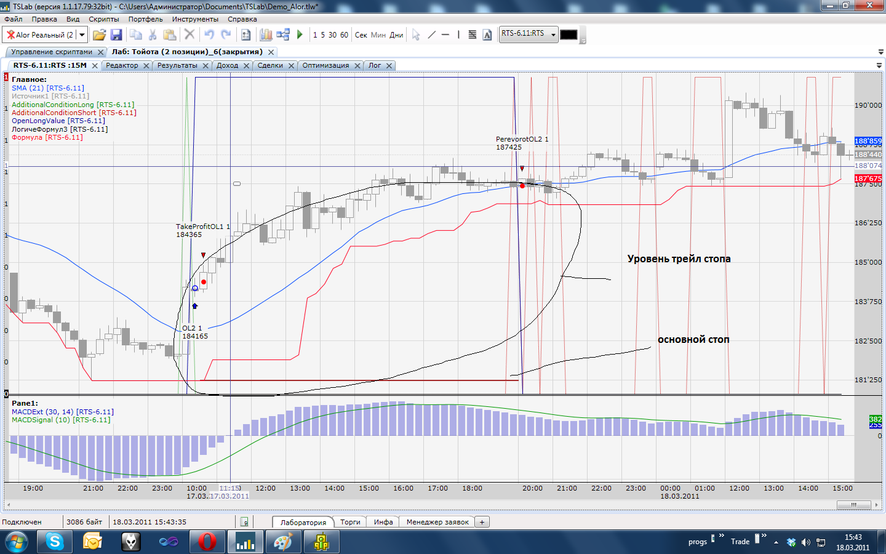Set the timeframe unit to Сек

(x=361, y=34)
